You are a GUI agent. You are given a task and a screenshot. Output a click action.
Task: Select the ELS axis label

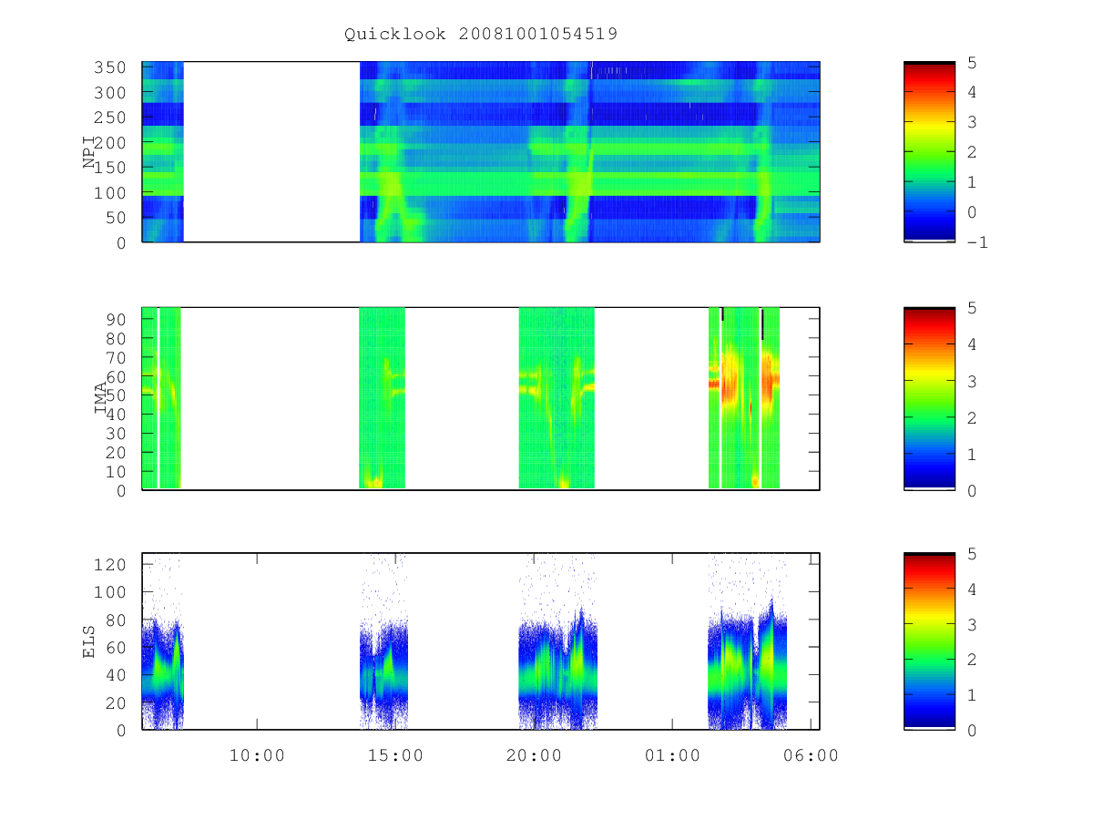pos(89,641)
